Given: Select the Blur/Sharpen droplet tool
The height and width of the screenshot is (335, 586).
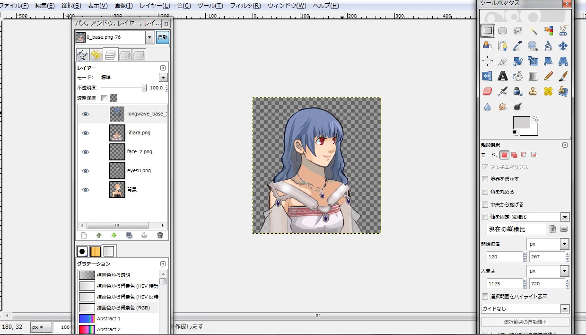Looking at the screenshot, I should coord(488,106).
